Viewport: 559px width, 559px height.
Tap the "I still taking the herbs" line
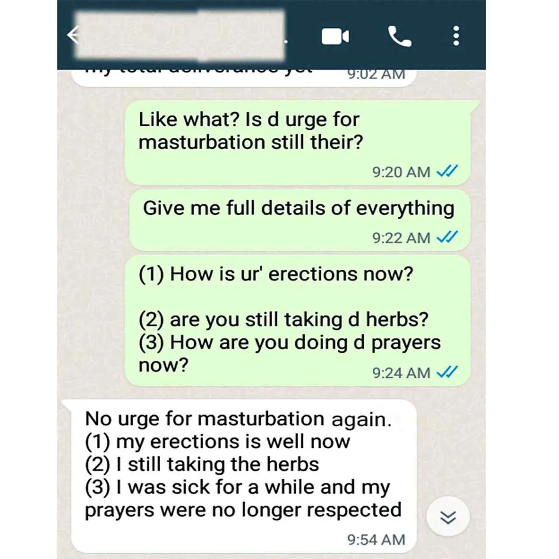point(202,464)
